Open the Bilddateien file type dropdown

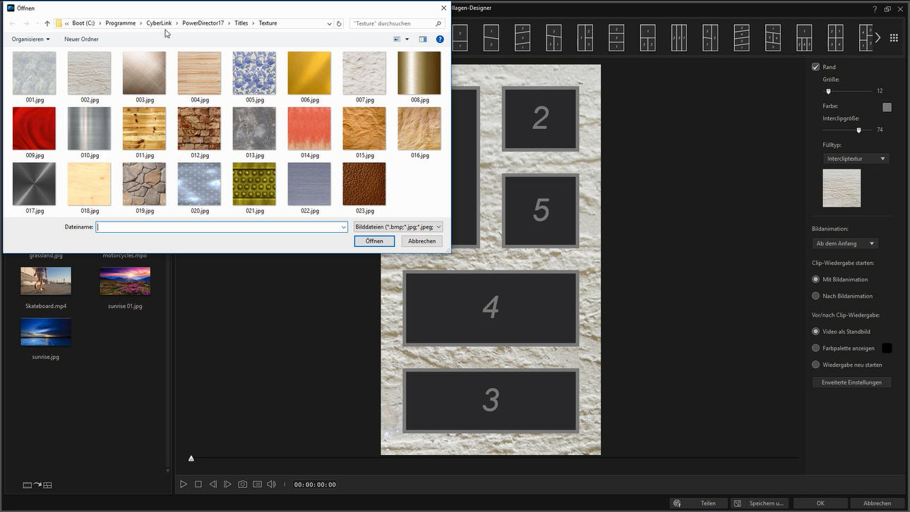click(398, 227)
